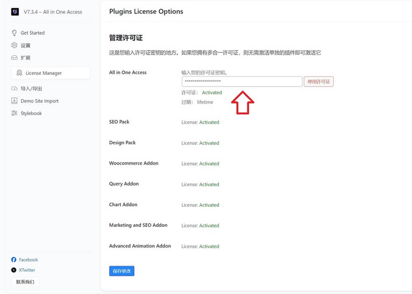Click the Chart Addon label
Viewport: 412px width, 294px height.
[123, 205]
